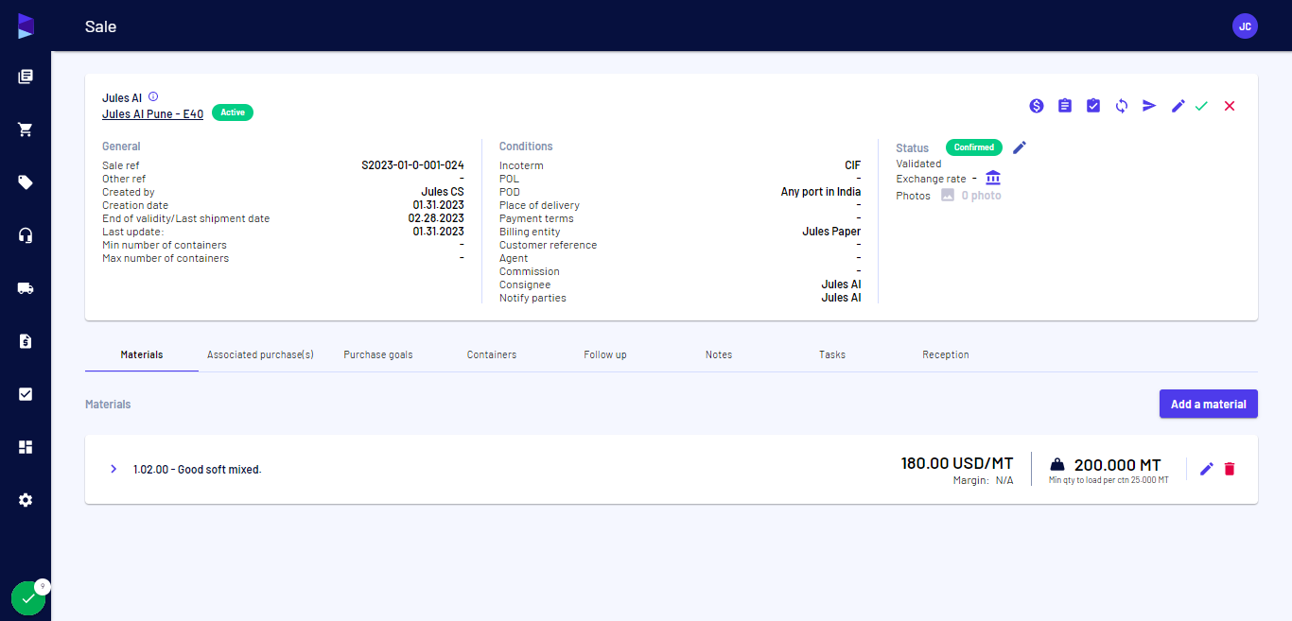Click the 02.28.2023 end of validity date

(436, 218)
